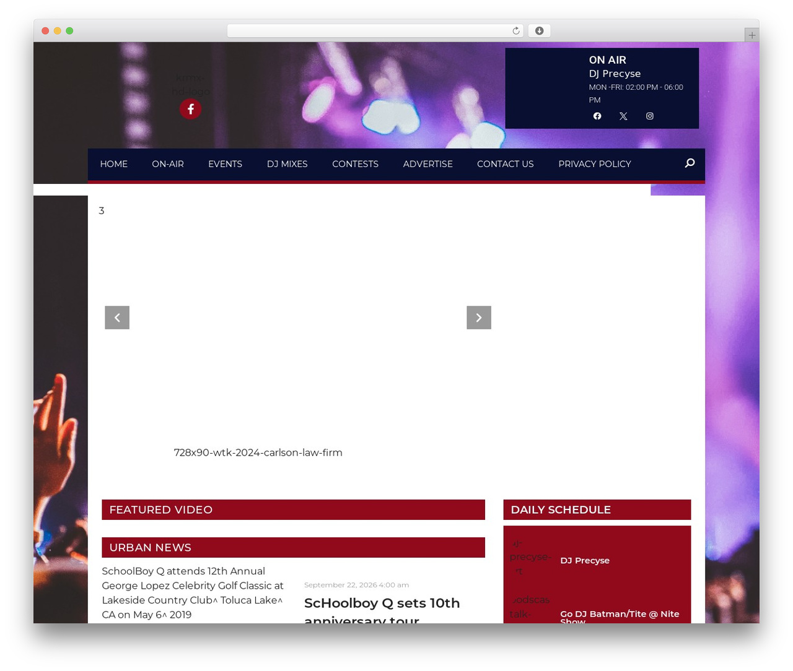Image resolution: width=793 pixels, height=671 pixels.
Task: Click the DJ Precyse name in On Air box
Action: (615, 74)
